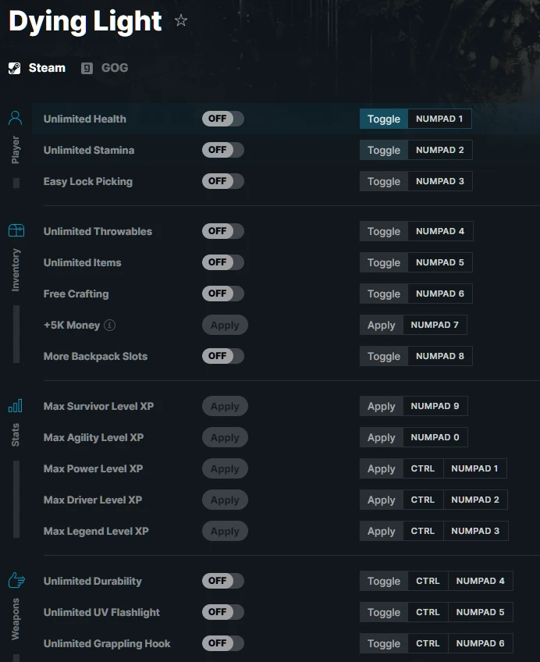Viewport: 540px width, 662px height.
Task: Click the Steam platform icon
Action: coord(14,68)
